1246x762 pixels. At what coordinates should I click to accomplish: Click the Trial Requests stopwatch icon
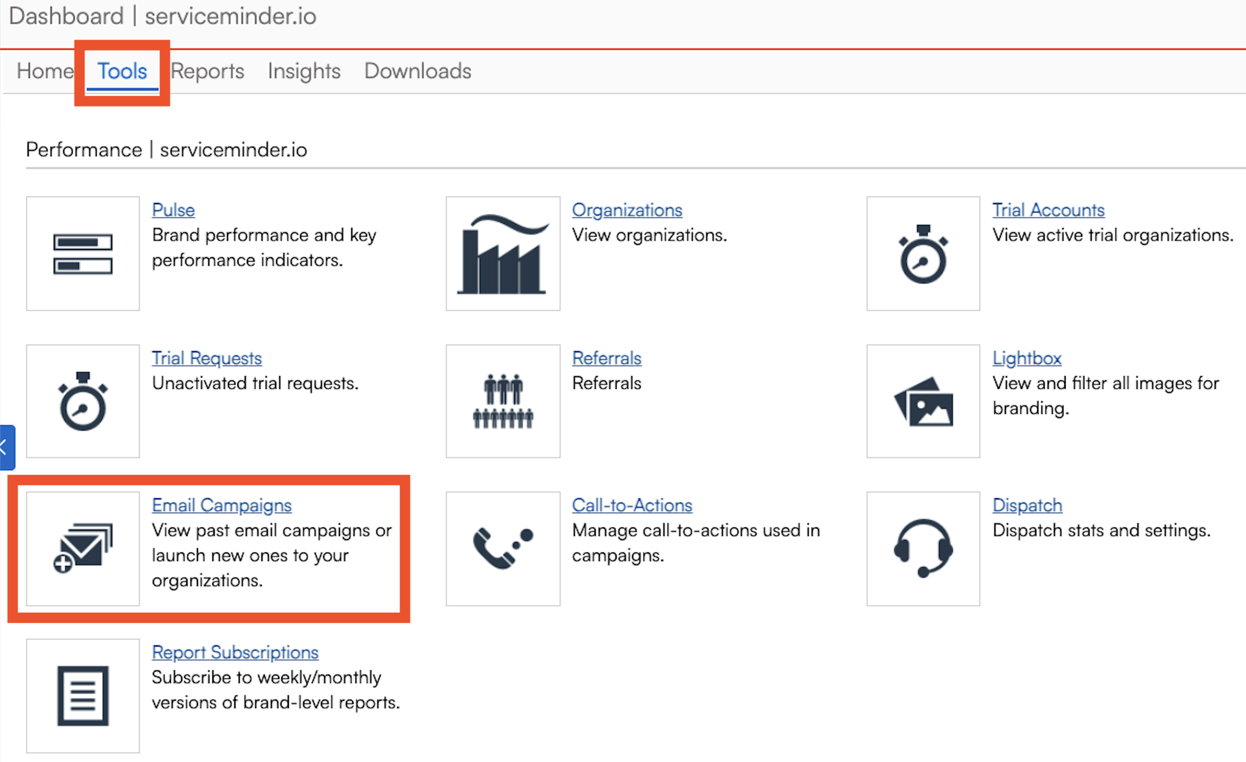(83, 401)
